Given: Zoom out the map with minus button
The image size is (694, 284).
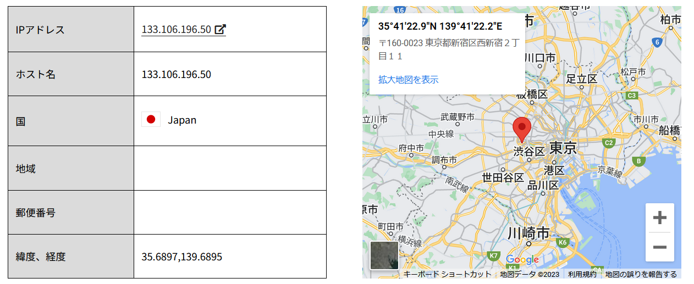Looking at the screenshot, I should tap(659, 247).
